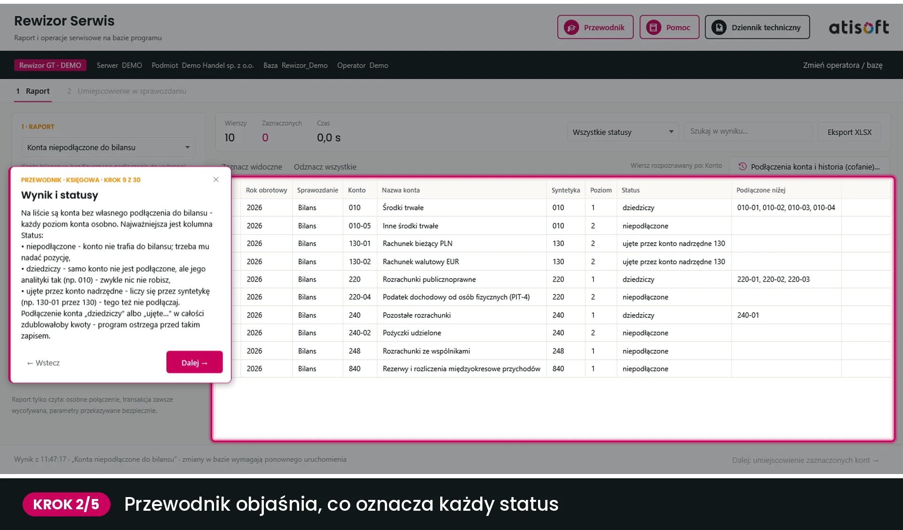Click the Sprawozdanie column header

[x=317, y=190]
